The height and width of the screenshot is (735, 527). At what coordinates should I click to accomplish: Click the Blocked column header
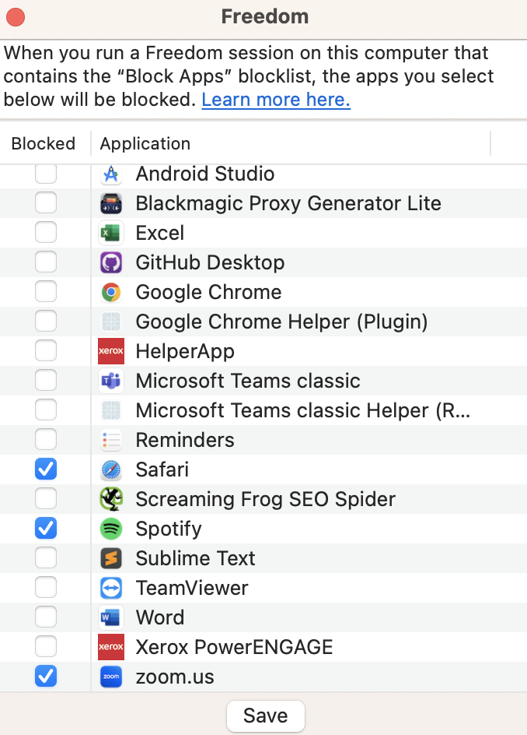[44, 143]
